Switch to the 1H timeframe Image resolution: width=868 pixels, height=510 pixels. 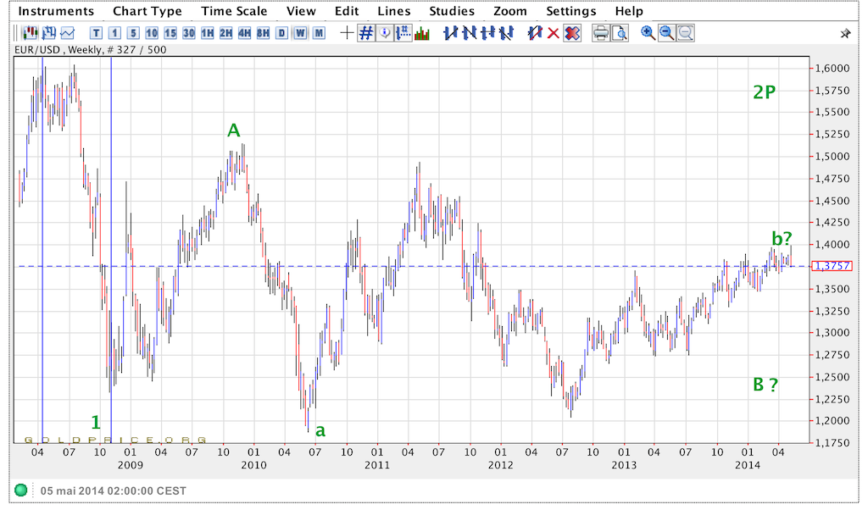coord(208,33)
